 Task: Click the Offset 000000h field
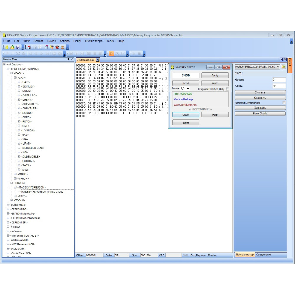pyautogui.click(x=94, y=255)
